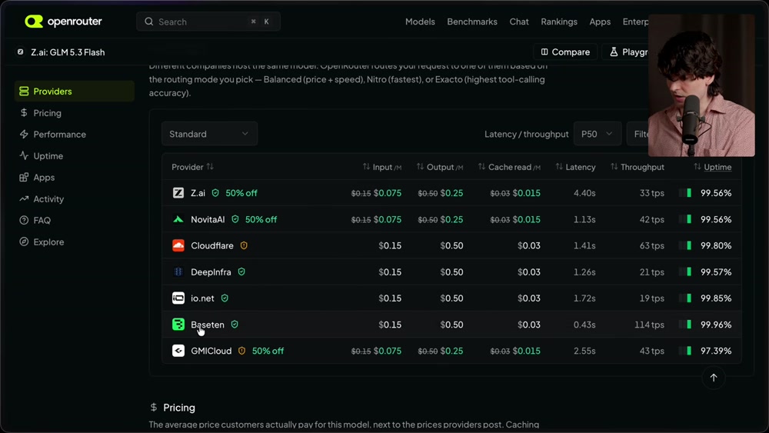The width and height of the screenshot is (769, 433).
Task: Click the DeepInfra provider logo
Action: [178, 271]
